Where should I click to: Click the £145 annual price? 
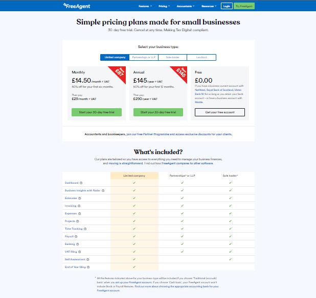click(x=140, y=81)
